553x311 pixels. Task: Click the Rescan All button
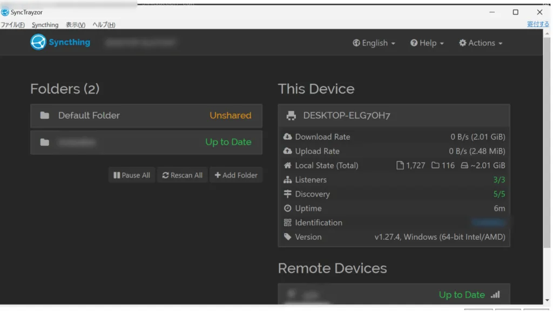point(183,175)
